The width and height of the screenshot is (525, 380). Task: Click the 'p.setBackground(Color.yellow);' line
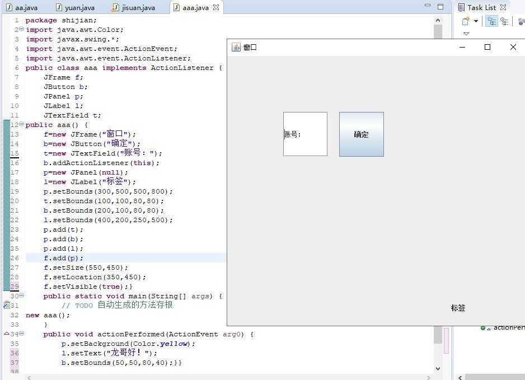pyautogui.click(x=128, y=344)
